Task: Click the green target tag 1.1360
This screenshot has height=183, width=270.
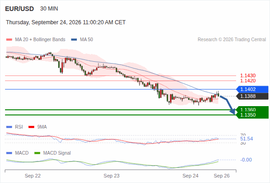Action: (x=253, y=109)
